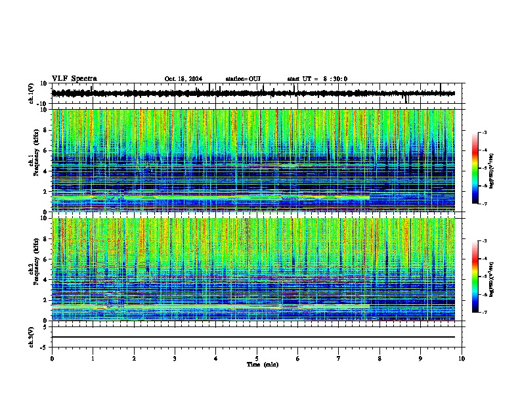Click the "0" time axis tick label
520x402 pixels.
[x=52, y=359]
